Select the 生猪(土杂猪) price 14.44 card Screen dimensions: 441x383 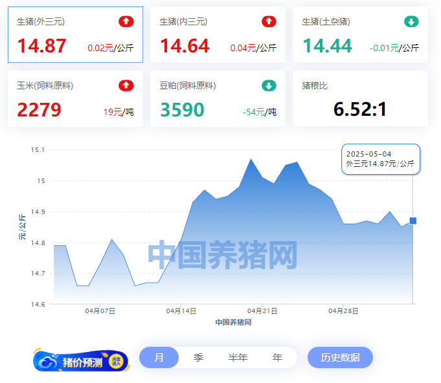point(360,35)
